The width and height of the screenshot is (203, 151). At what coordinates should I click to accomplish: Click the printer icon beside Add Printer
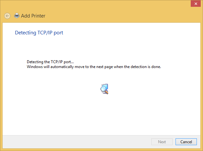point(17,16)
